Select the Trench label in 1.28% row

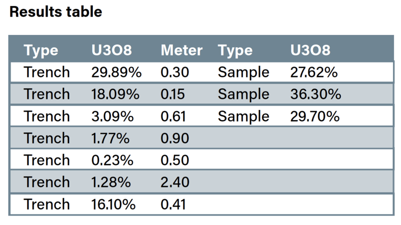(x=47, y=182)
